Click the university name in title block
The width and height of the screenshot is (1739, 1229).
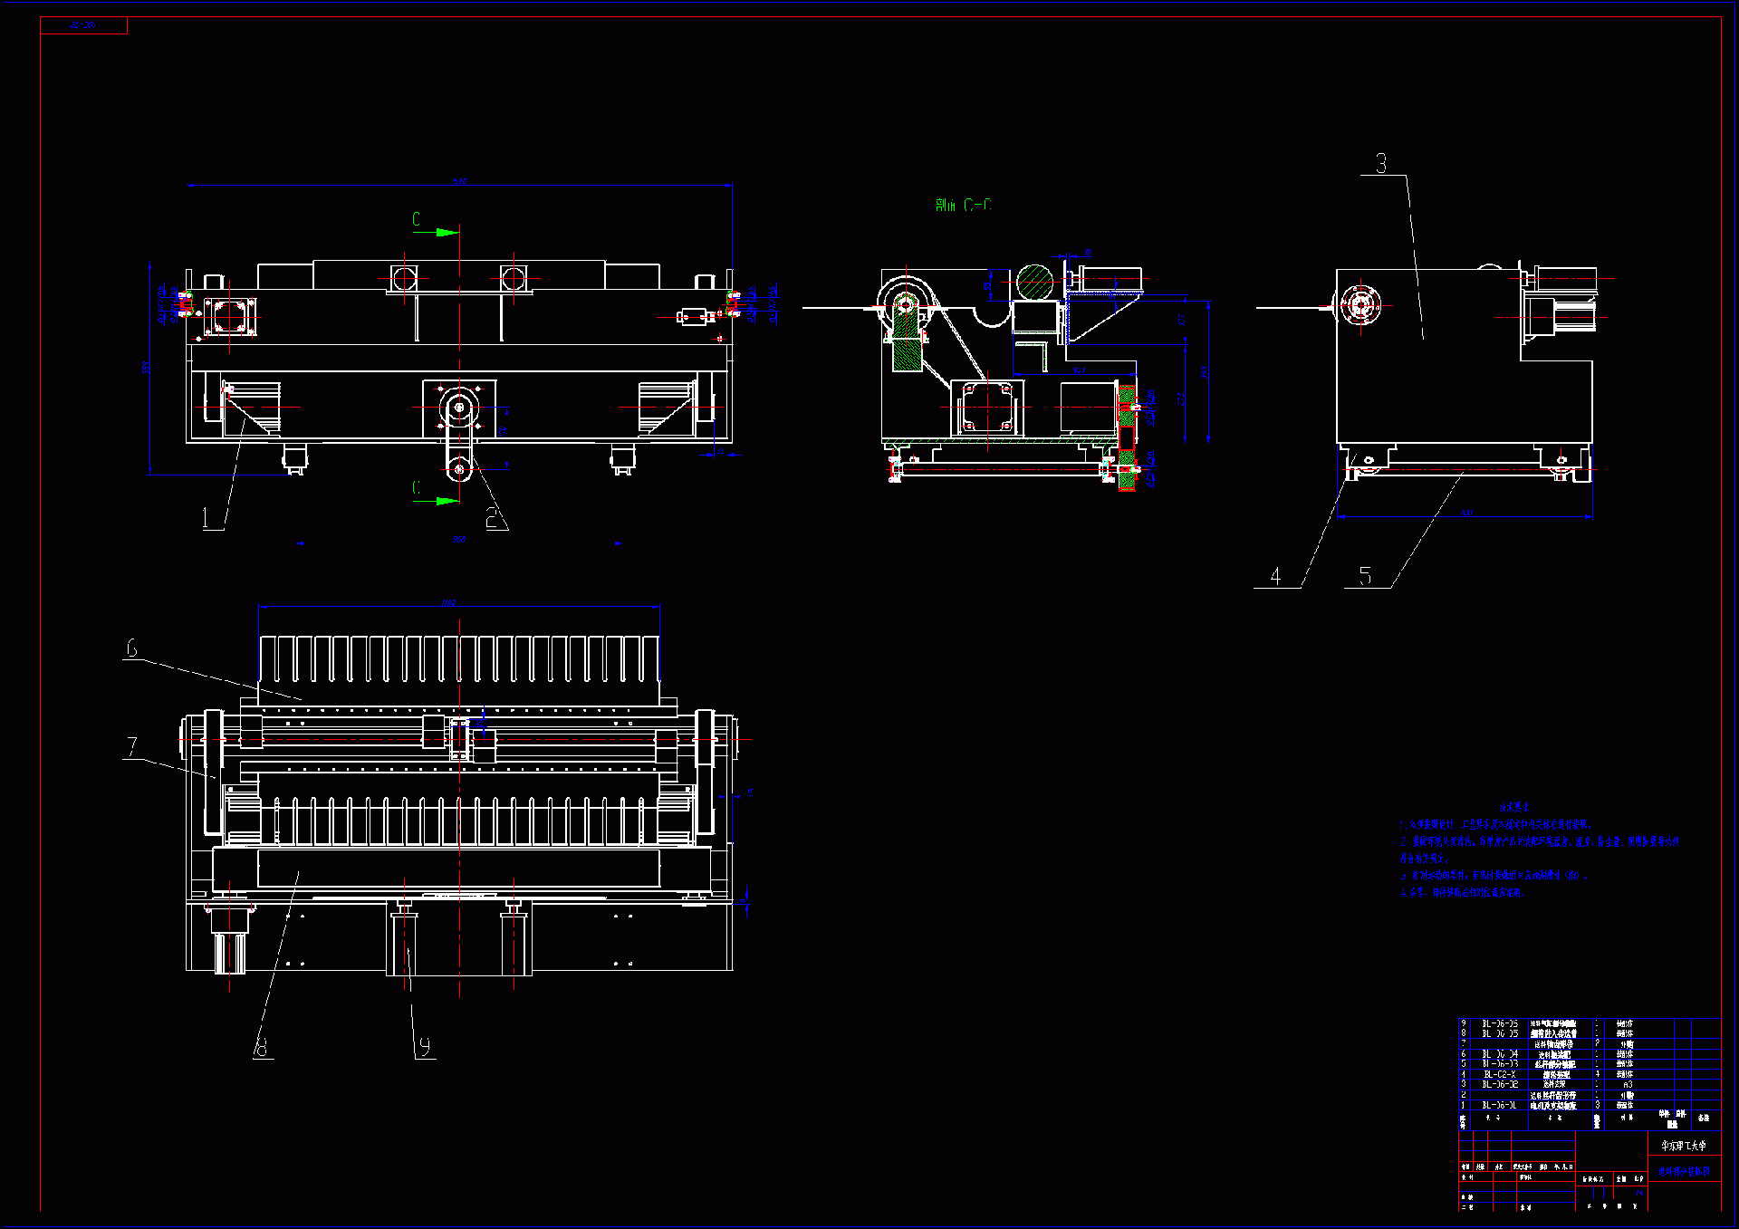click(x=1683, y=1146)
